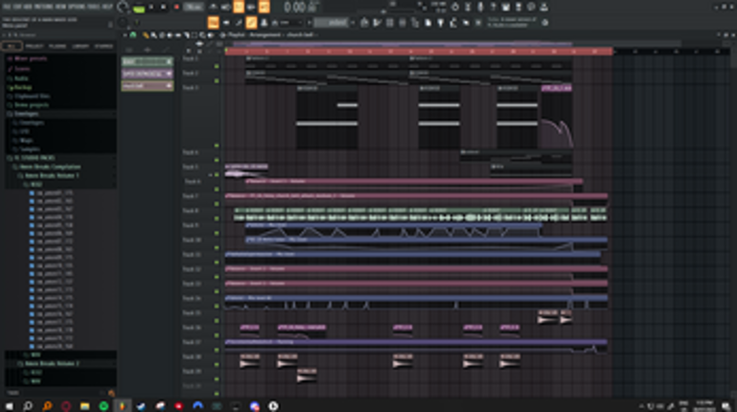The height and width of the screenshot is (412, 737).
Task: Open arrow menu on purple picker pattern
Action: pos(169,74)
